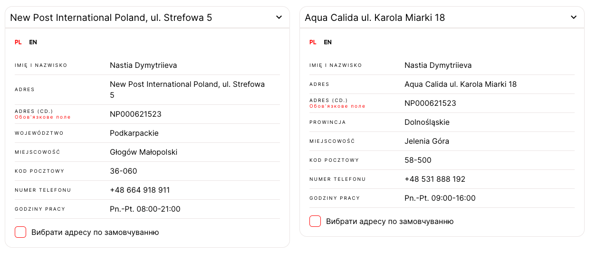Switch to PL in New Post card
This screenshot has height=261, width=597.
click(x=18, y=42)
